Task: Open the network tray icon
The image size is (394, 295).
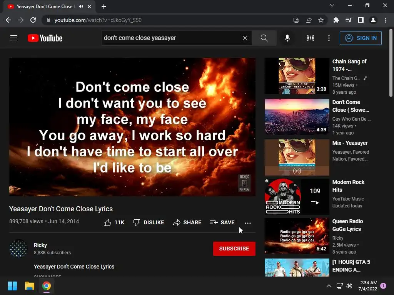Action: (339, 286)
